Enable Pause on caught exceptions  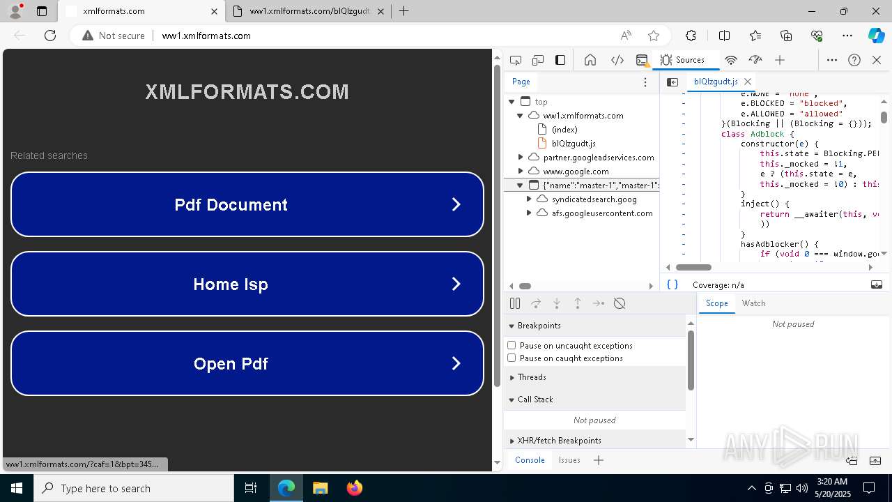click(512, 358)
